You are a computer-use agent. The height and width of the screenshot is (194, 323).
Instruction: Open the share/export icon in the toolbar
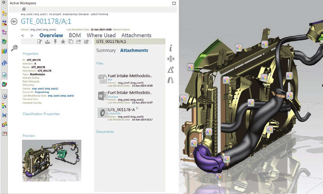coord(79,41)
